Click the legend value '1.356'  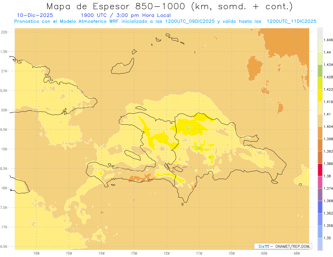328,226
